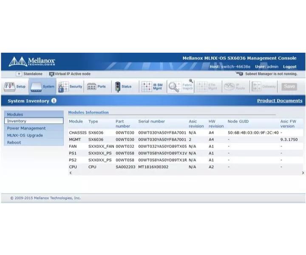Click serial number 00WT058YA50YD89TX1V

point(162,153)
